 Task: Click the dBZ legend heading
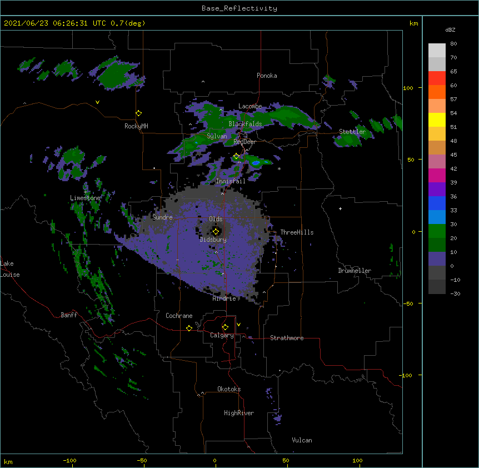[x=450, y=29]
